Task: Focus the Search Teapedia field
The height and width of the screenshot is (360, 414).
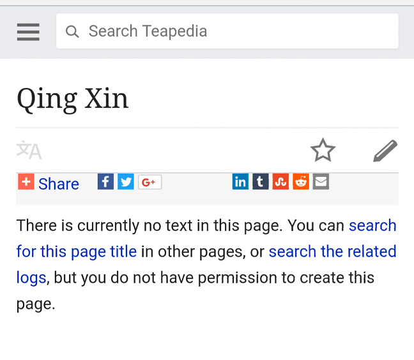Action: (x=227, y=31)
